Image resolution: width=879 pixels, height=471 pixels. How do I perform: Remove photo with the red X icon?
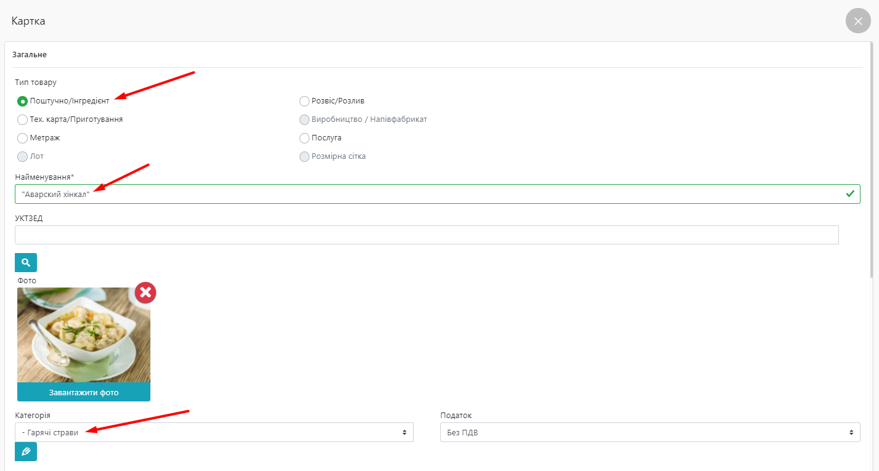145,292
